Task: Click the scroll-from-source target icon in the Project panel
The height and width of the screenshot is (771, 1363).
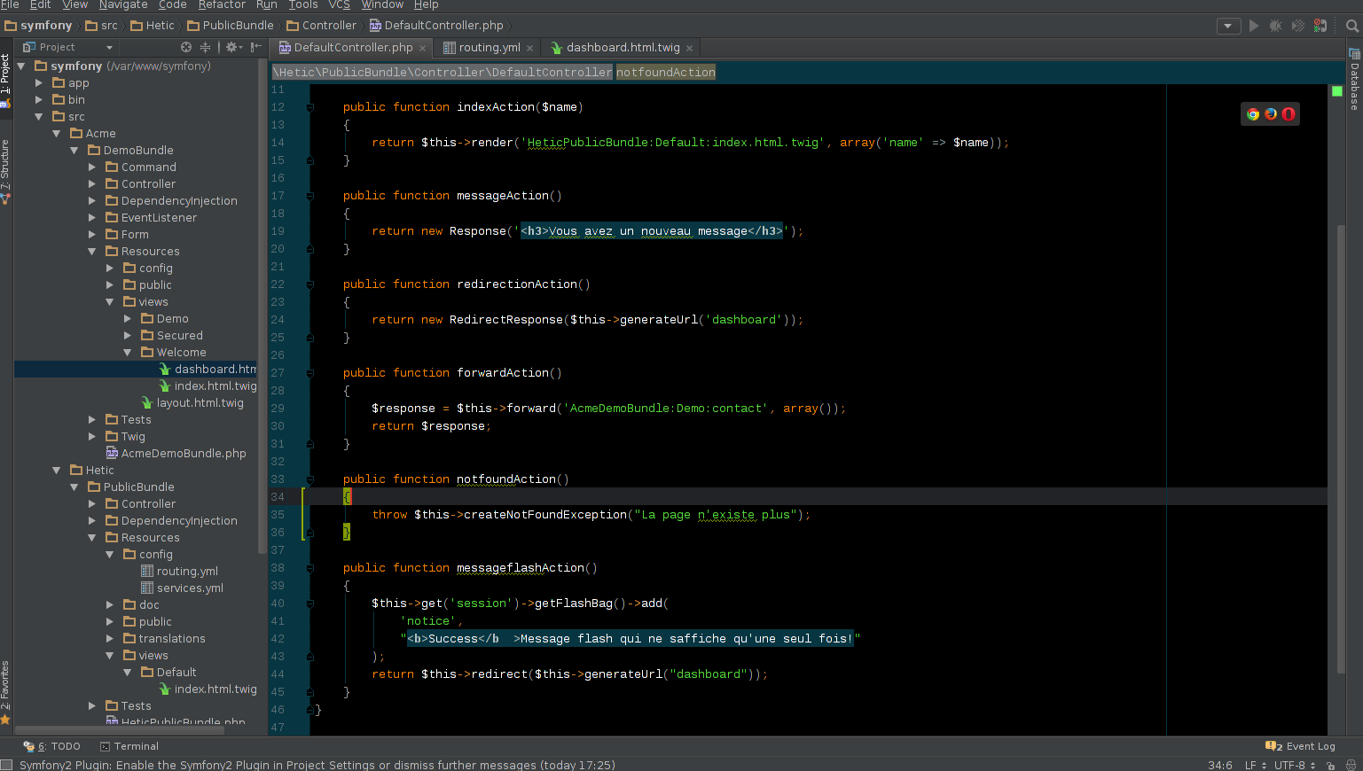Action: click(x=186, y=47)
